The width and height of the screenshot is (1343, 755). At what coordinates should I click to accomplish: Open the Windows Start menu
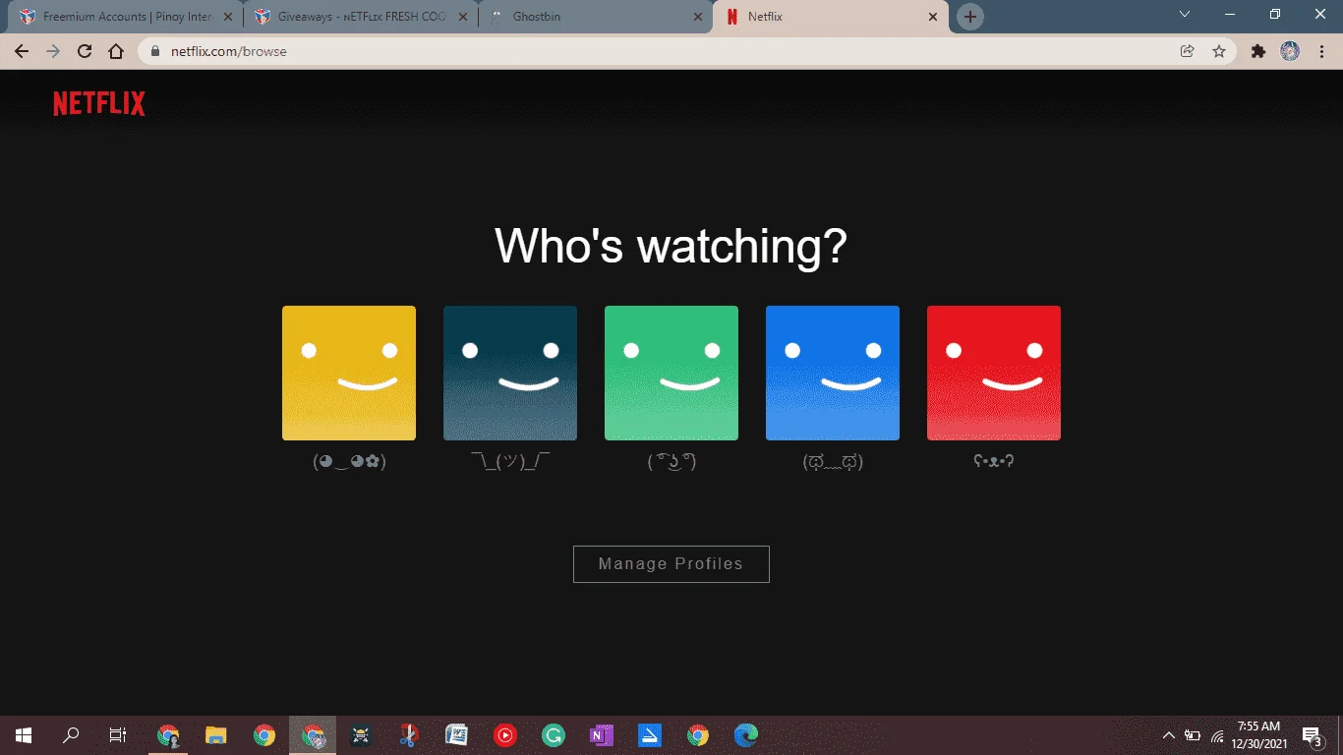tap(24, 734)
